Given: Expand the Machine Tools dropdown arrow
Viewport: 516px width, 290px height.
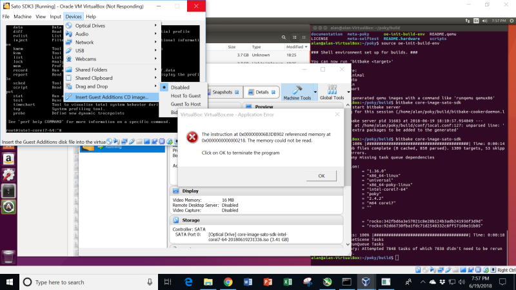Looking at the screenshot, I should coord(315,92).
